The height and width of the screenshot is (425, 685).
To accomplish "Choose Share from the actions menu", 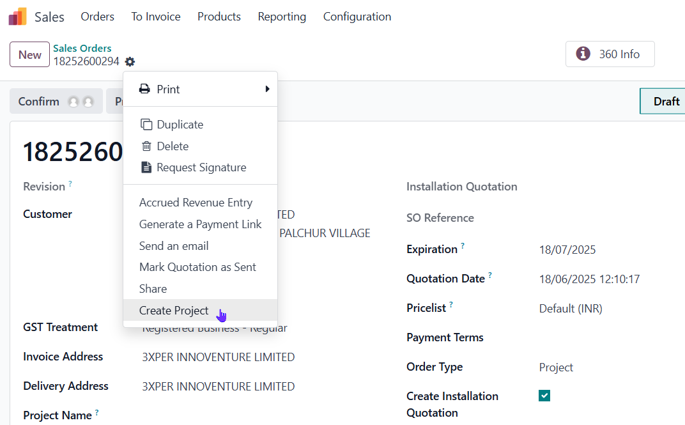I will pos(200,289).
